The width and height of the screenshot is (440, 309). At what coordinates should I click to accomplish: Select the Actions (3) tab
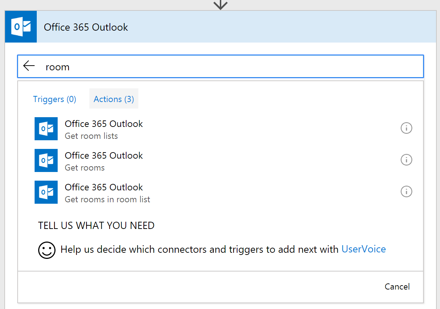tap(114, 99)
